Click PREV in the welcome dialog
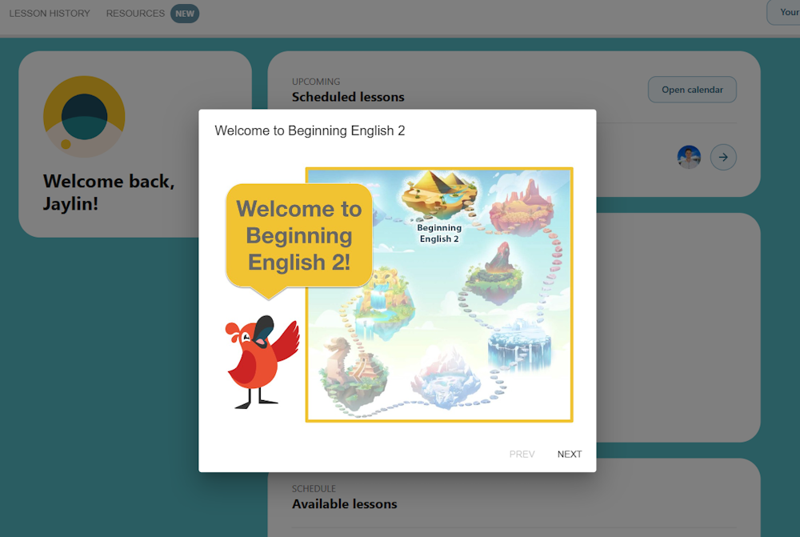Screen dimensions: 800x537 coord(522,455)
